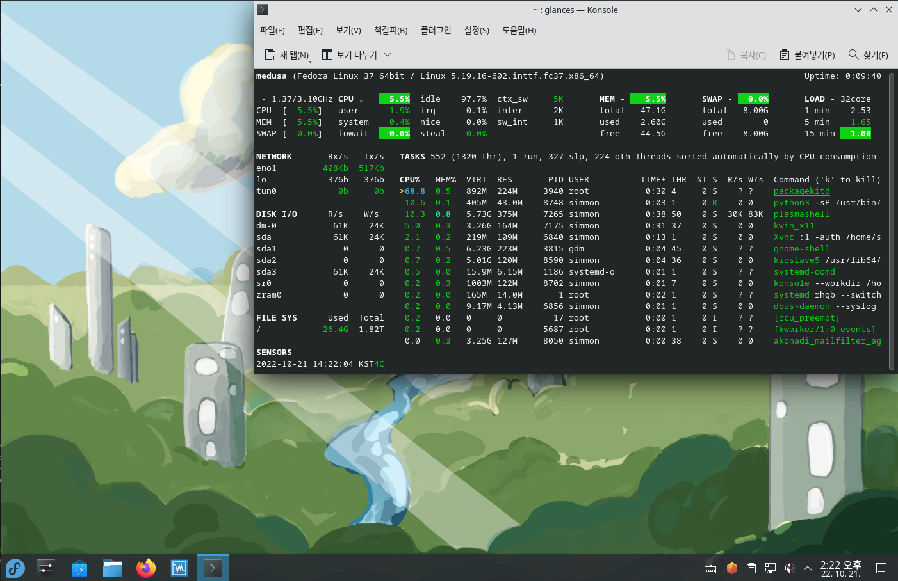The height and width of the screenshot is (581, 898).
Task: Open the Settings (설정) menu
Action: point(477,30)
